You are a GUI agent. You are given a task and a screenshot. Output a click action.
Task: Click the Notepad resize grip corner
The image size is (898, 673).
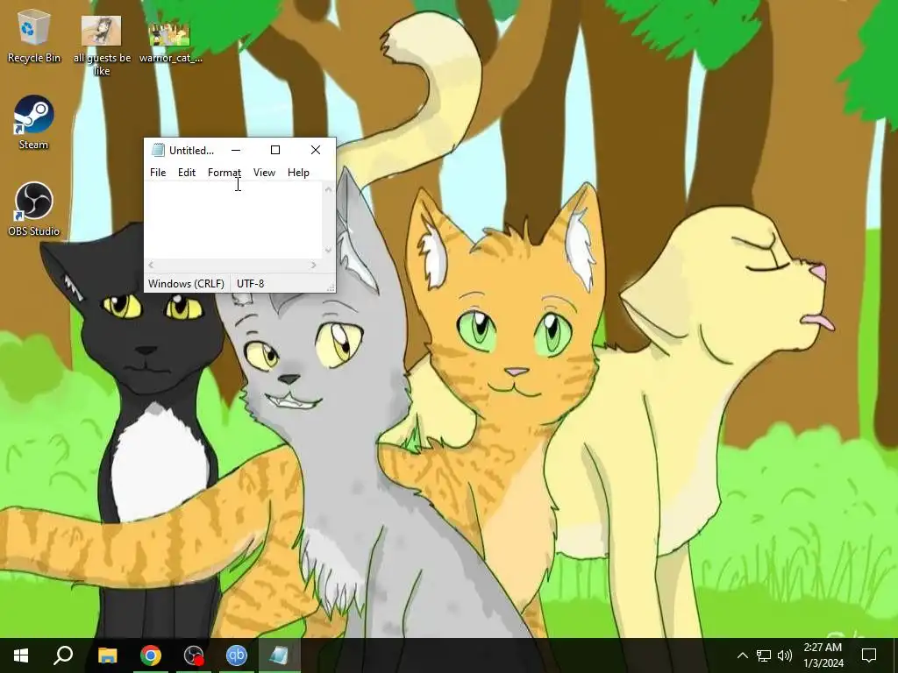[331, 287]
